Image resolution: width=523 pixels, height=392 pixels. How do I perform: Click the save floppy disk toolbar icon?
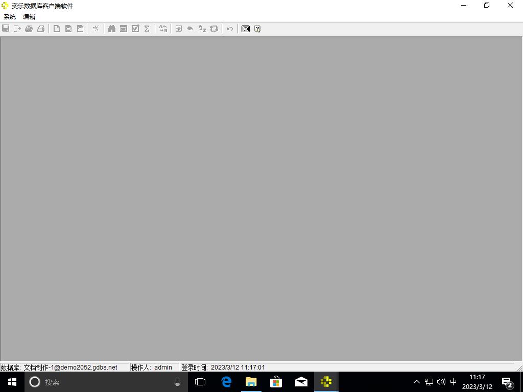[6, 29]
